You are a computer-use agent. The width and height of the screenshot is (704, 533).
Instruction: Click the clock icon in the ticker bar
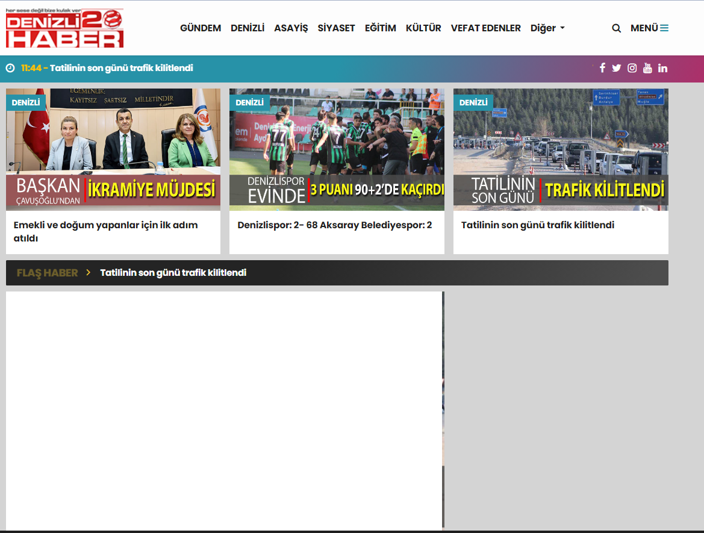pyautogui.click(x=10, y=68)
